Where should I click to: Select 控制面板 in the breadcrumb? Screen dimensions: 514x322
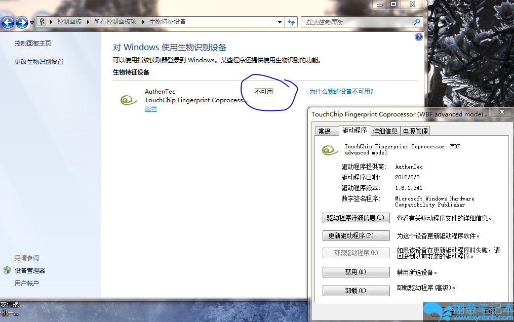(x=69, y=22)
